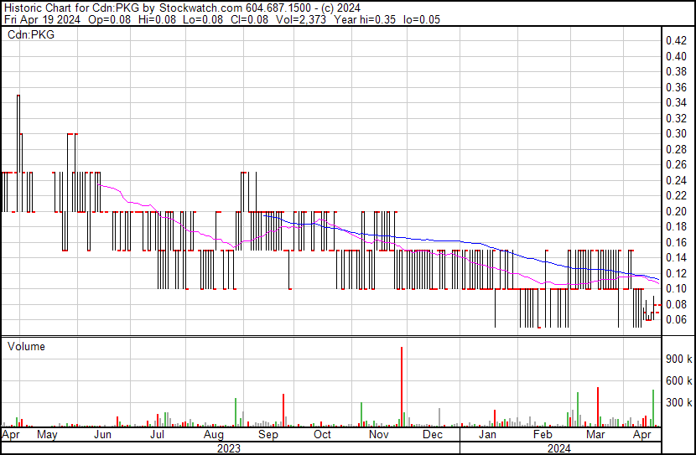Click the 'Oct' month label on time axis

pos(322,435)
